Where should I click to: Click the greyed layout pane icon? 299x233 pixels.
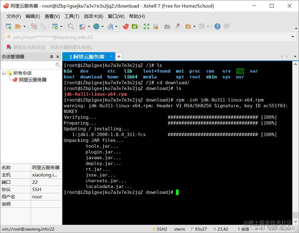202,26
